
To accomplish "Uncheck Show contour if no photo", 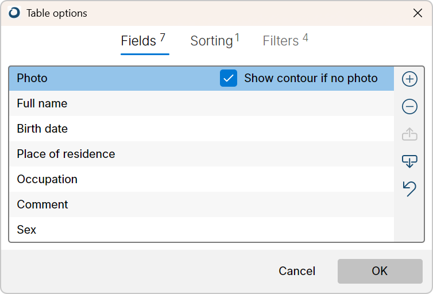I will pyautogui.click(x=229, y=78).
